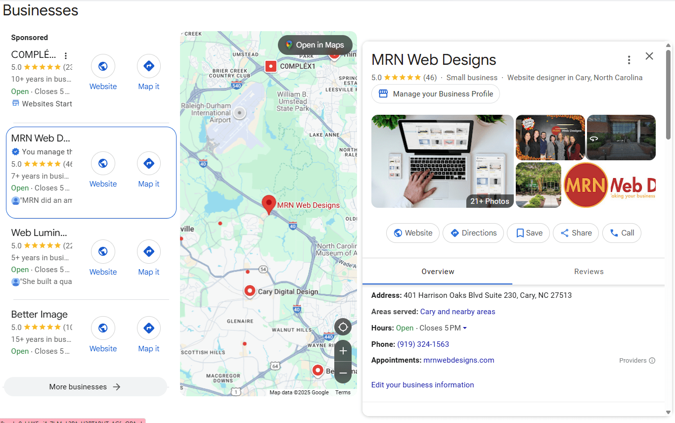675x423 pixels.
Task: Open Edit your business information link
Action: (x=422, y=384)
